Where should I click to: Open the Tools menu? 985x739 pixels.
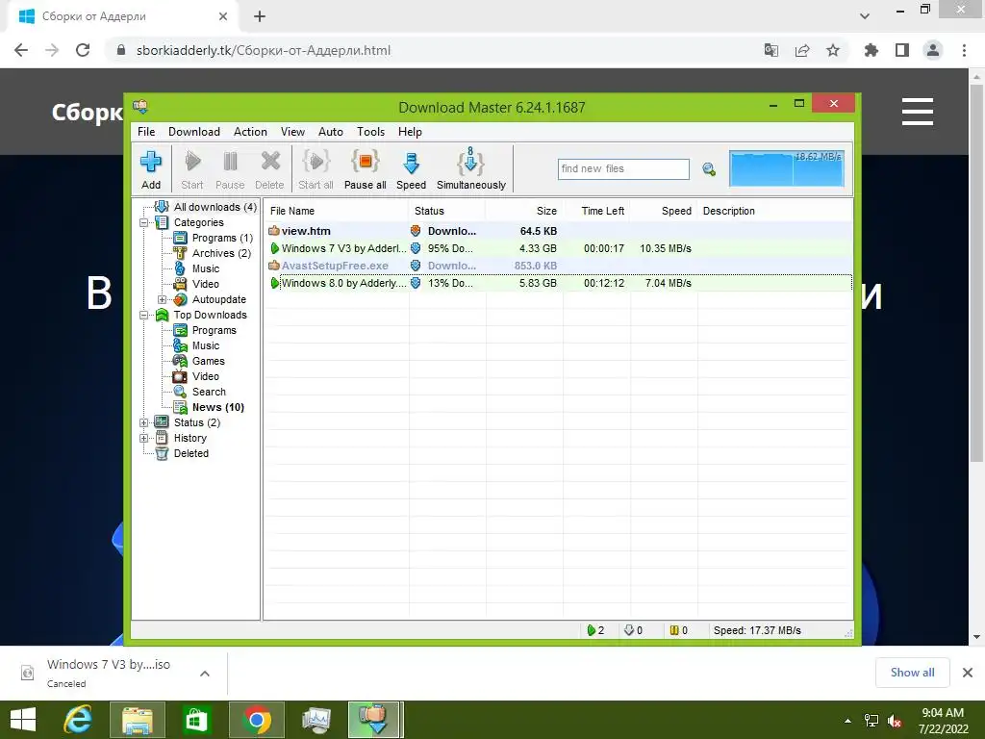point(370,132)
